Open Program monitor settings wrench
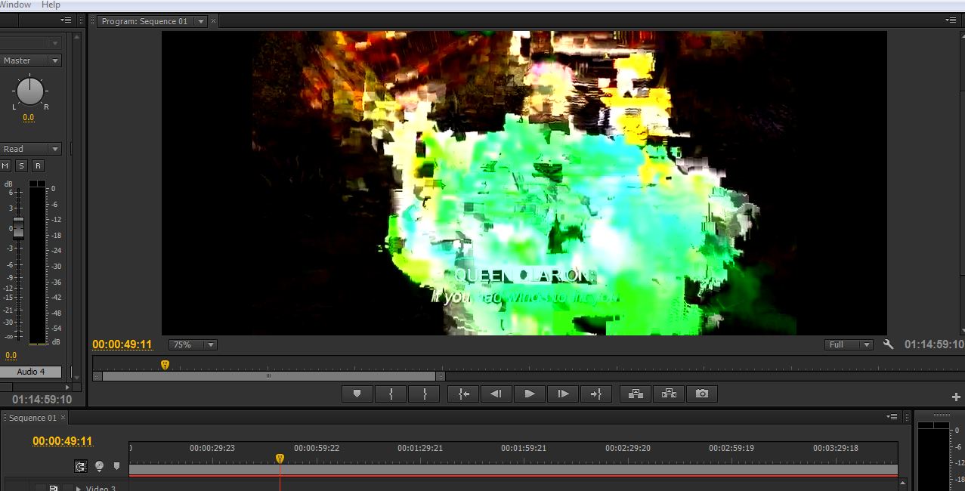Image resolution: width=965 pixels, height=491 pixels. (x=888, y=344)
